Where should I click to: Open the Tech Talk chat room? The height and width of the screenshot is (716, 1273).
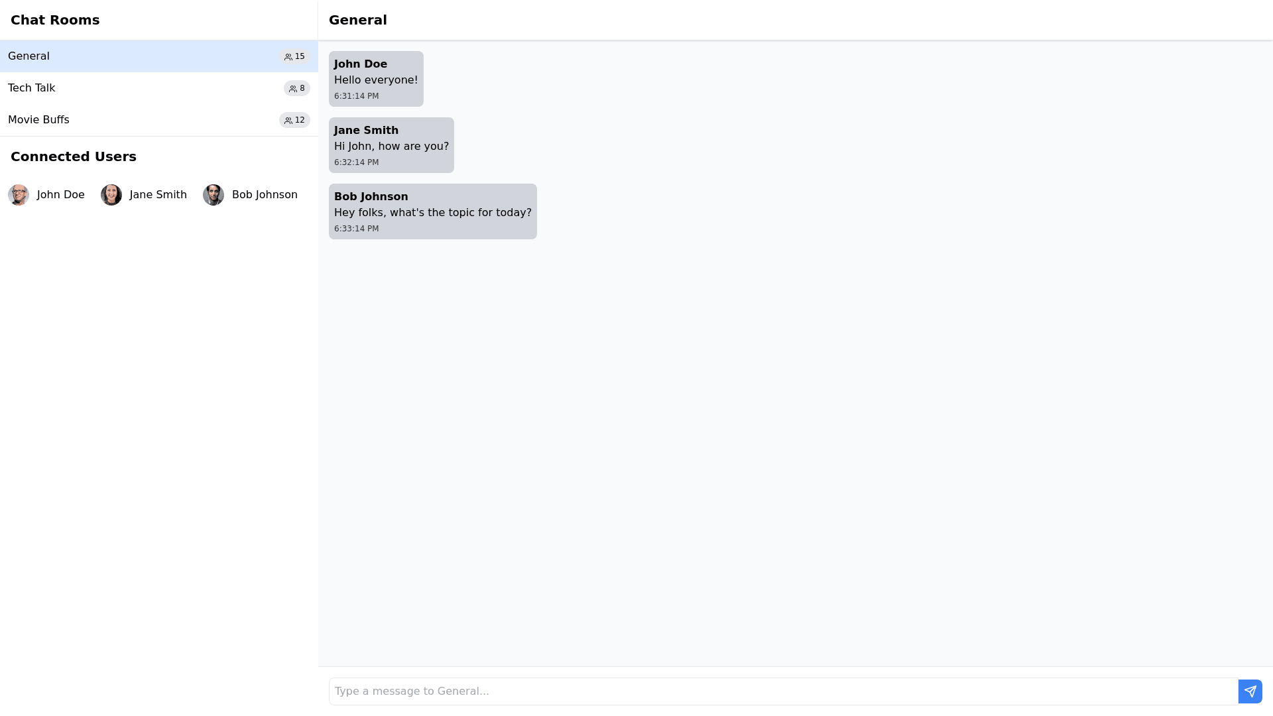[32, 88]
